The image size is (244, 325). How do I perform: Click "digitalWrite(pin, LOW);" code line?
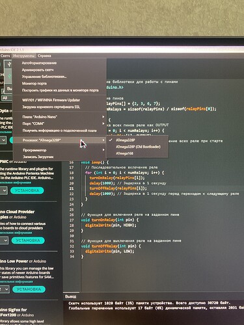[110, 252]
